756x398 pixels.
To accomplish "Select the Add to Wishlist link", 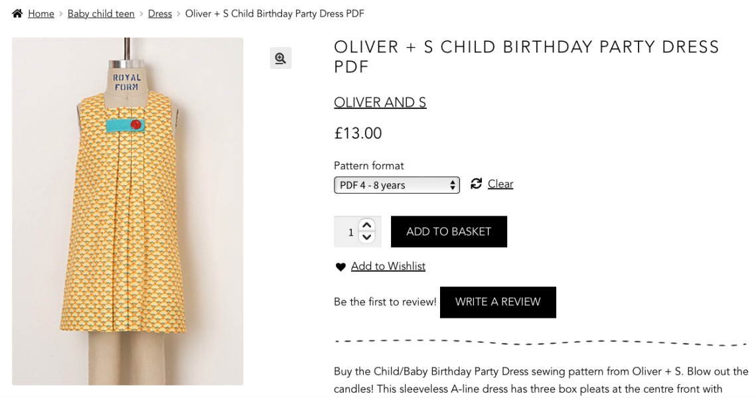I will click(x=388, y=266).
